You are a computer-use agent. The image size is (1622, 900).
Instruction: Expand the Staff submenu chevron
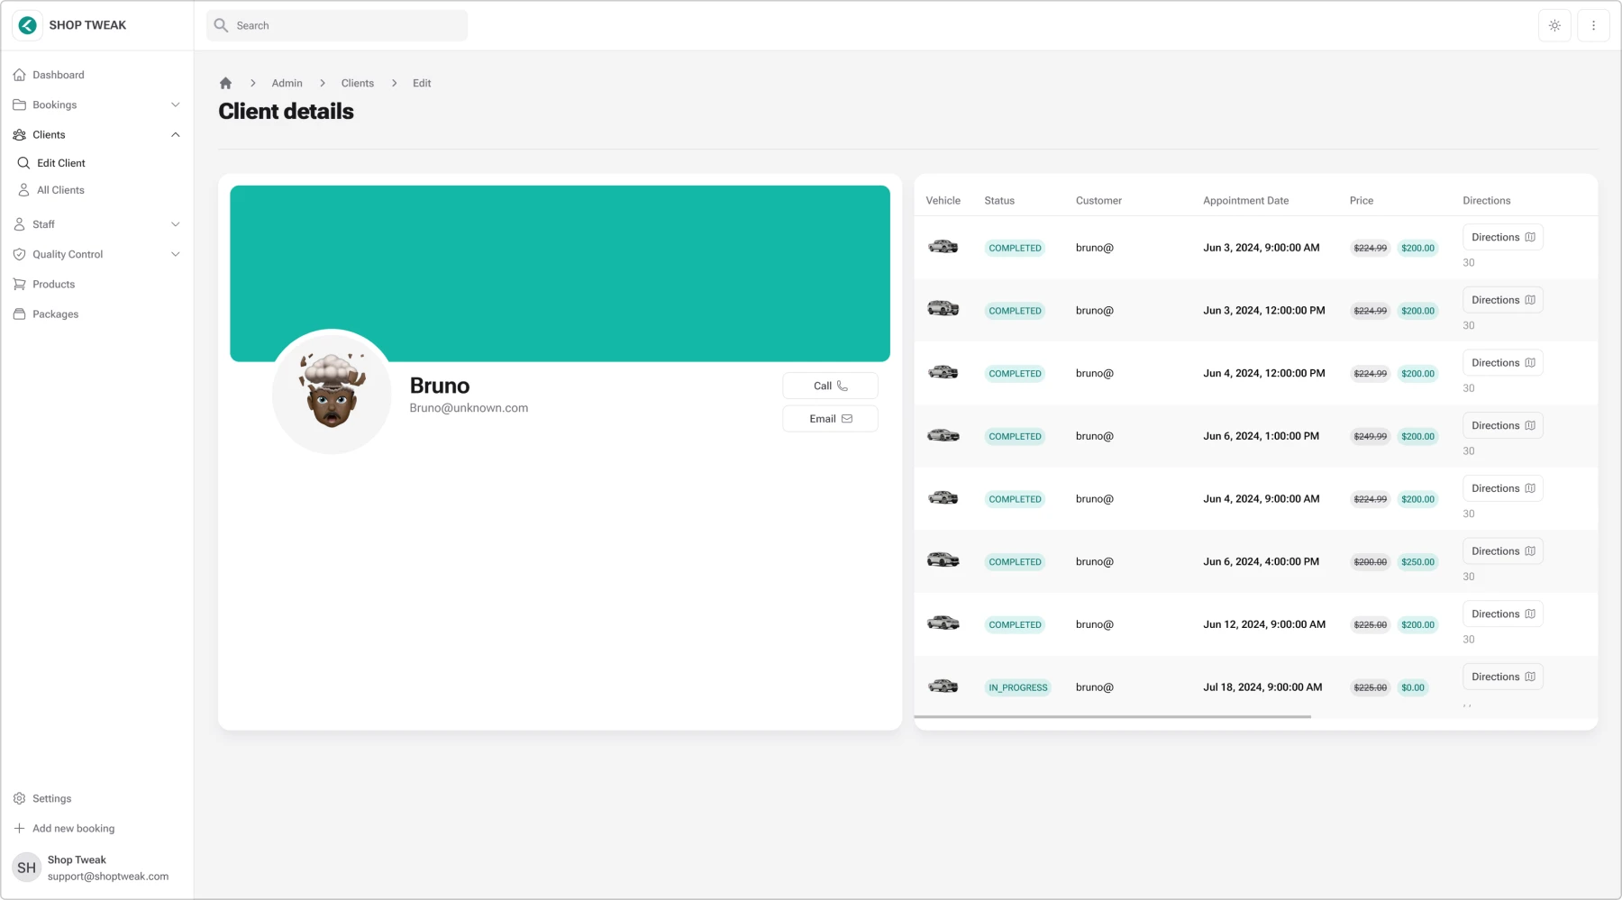(x=176, y=224)
